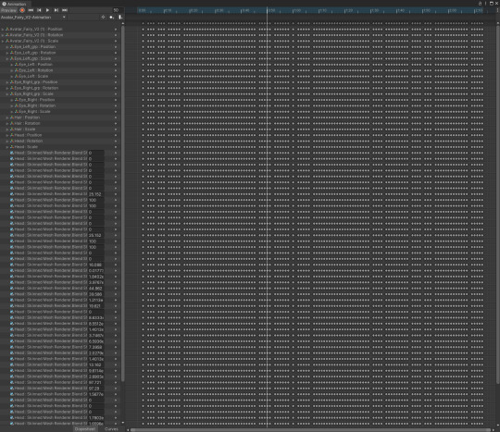Viewport: 500px width, 432px height.
Task: Expand Avatar_Fairy_V2 Position property
Action: click(3, 29)
